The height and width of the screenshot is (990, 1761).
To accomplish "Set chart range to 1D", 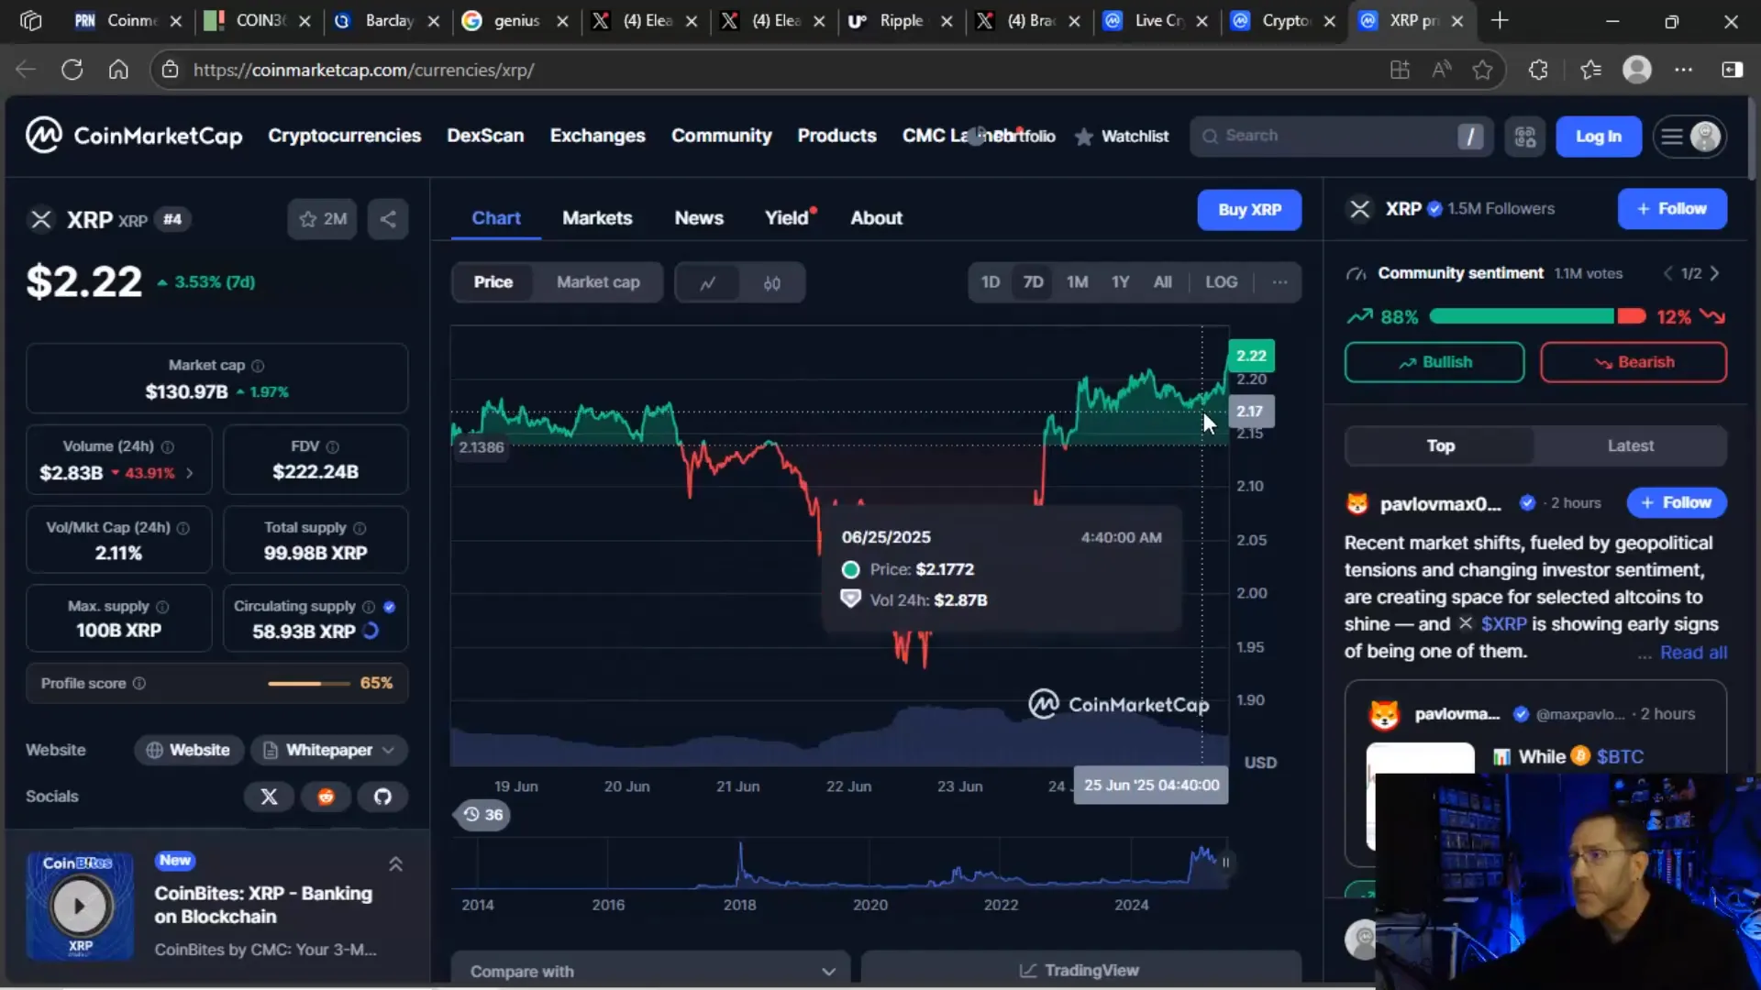I will click(x=991, y=282).
